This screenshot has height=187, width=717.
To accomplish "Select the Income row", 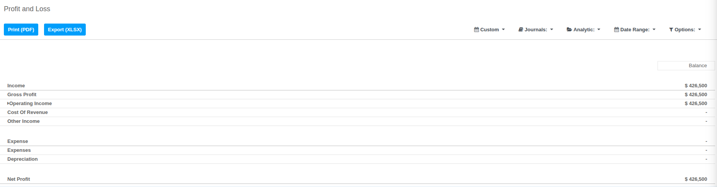I will pos(357,86).
